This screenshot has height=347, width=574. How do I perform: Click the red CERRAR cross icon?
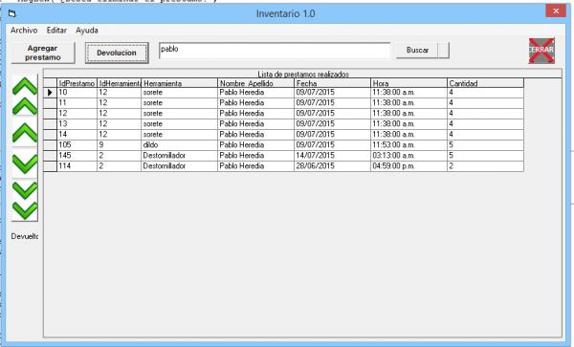pos(541,51)
